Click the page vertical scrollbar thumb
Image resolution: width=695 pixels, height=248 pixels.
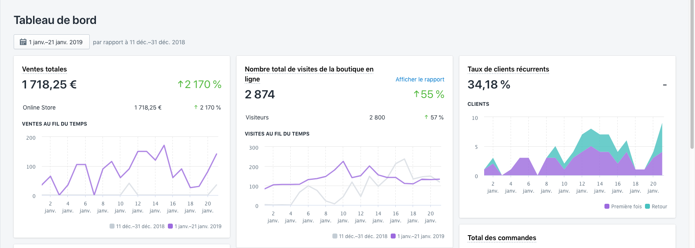click(692, 74)
